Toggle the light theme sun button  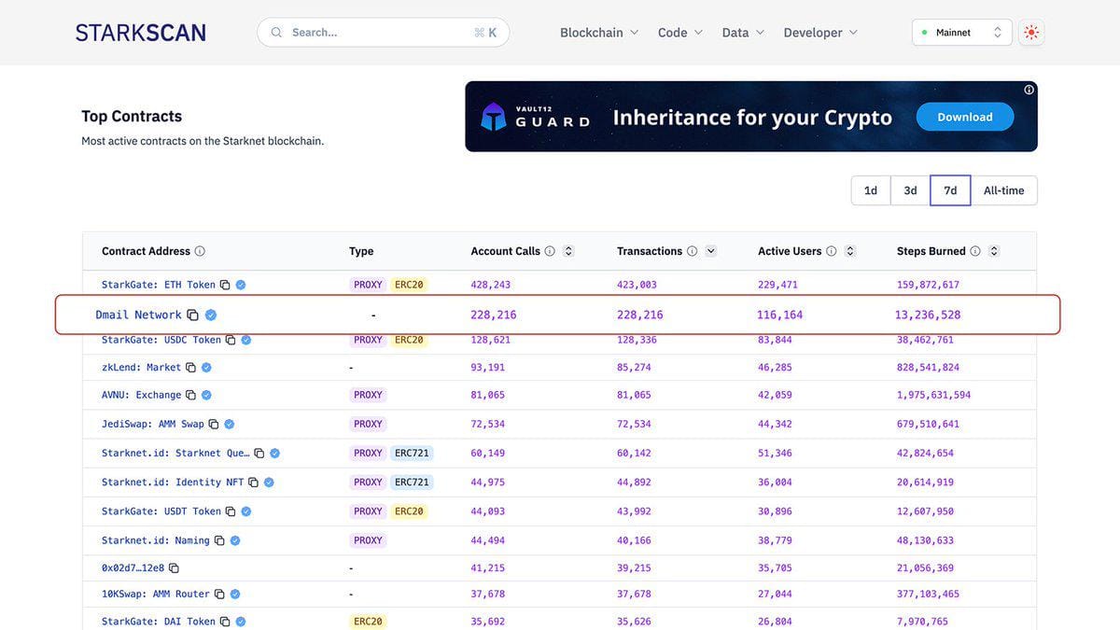coord(1031,33)
